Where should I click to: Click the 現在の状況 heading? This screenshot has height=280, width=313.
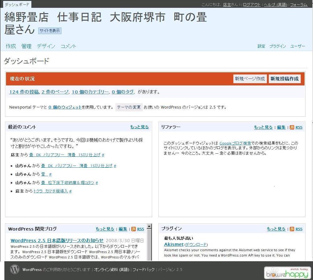click(22, 79)
